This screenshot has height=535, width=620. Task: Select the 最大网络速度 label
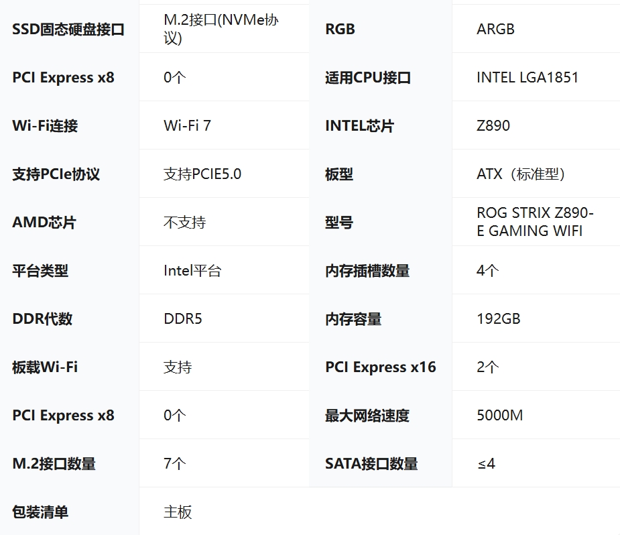(x=367, y=416)
